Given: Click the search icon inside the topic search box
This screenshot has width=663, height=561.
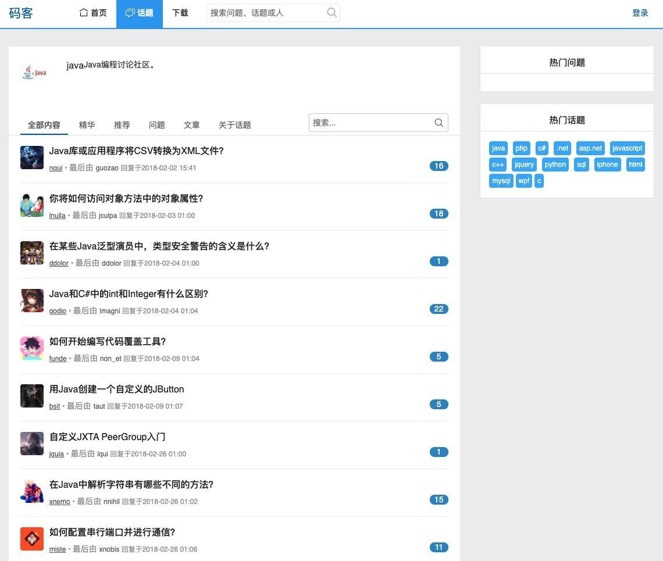Looking at the screenshot, I should click(x=439, y=123).
